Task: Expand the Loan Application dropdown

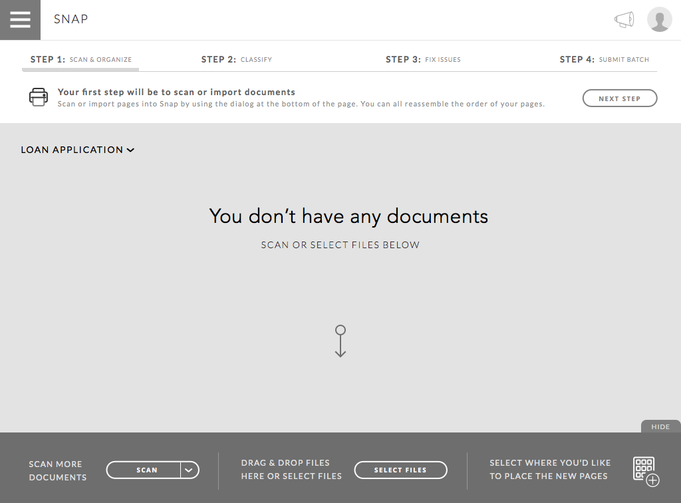Action: [78, 150]
